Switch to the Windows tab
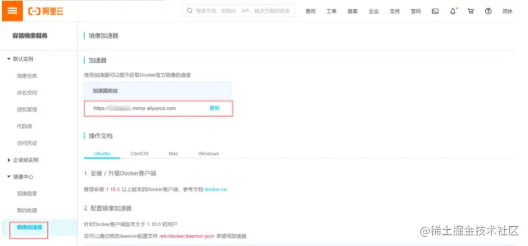The image size is (528, 246). click(208, 153)
